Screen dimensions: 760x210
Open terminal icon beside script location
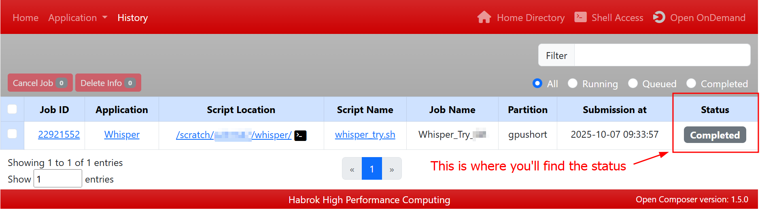point(300,135)
